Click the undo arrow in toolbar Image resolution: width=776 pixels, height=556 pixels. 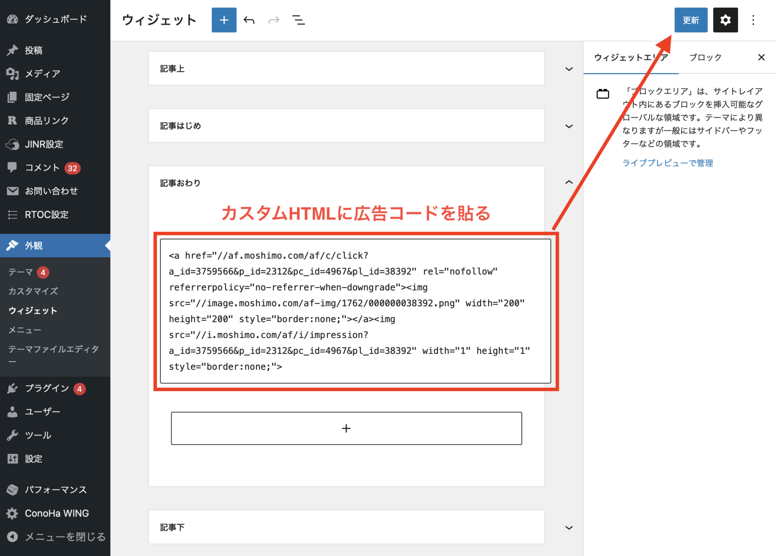(249, 20)
